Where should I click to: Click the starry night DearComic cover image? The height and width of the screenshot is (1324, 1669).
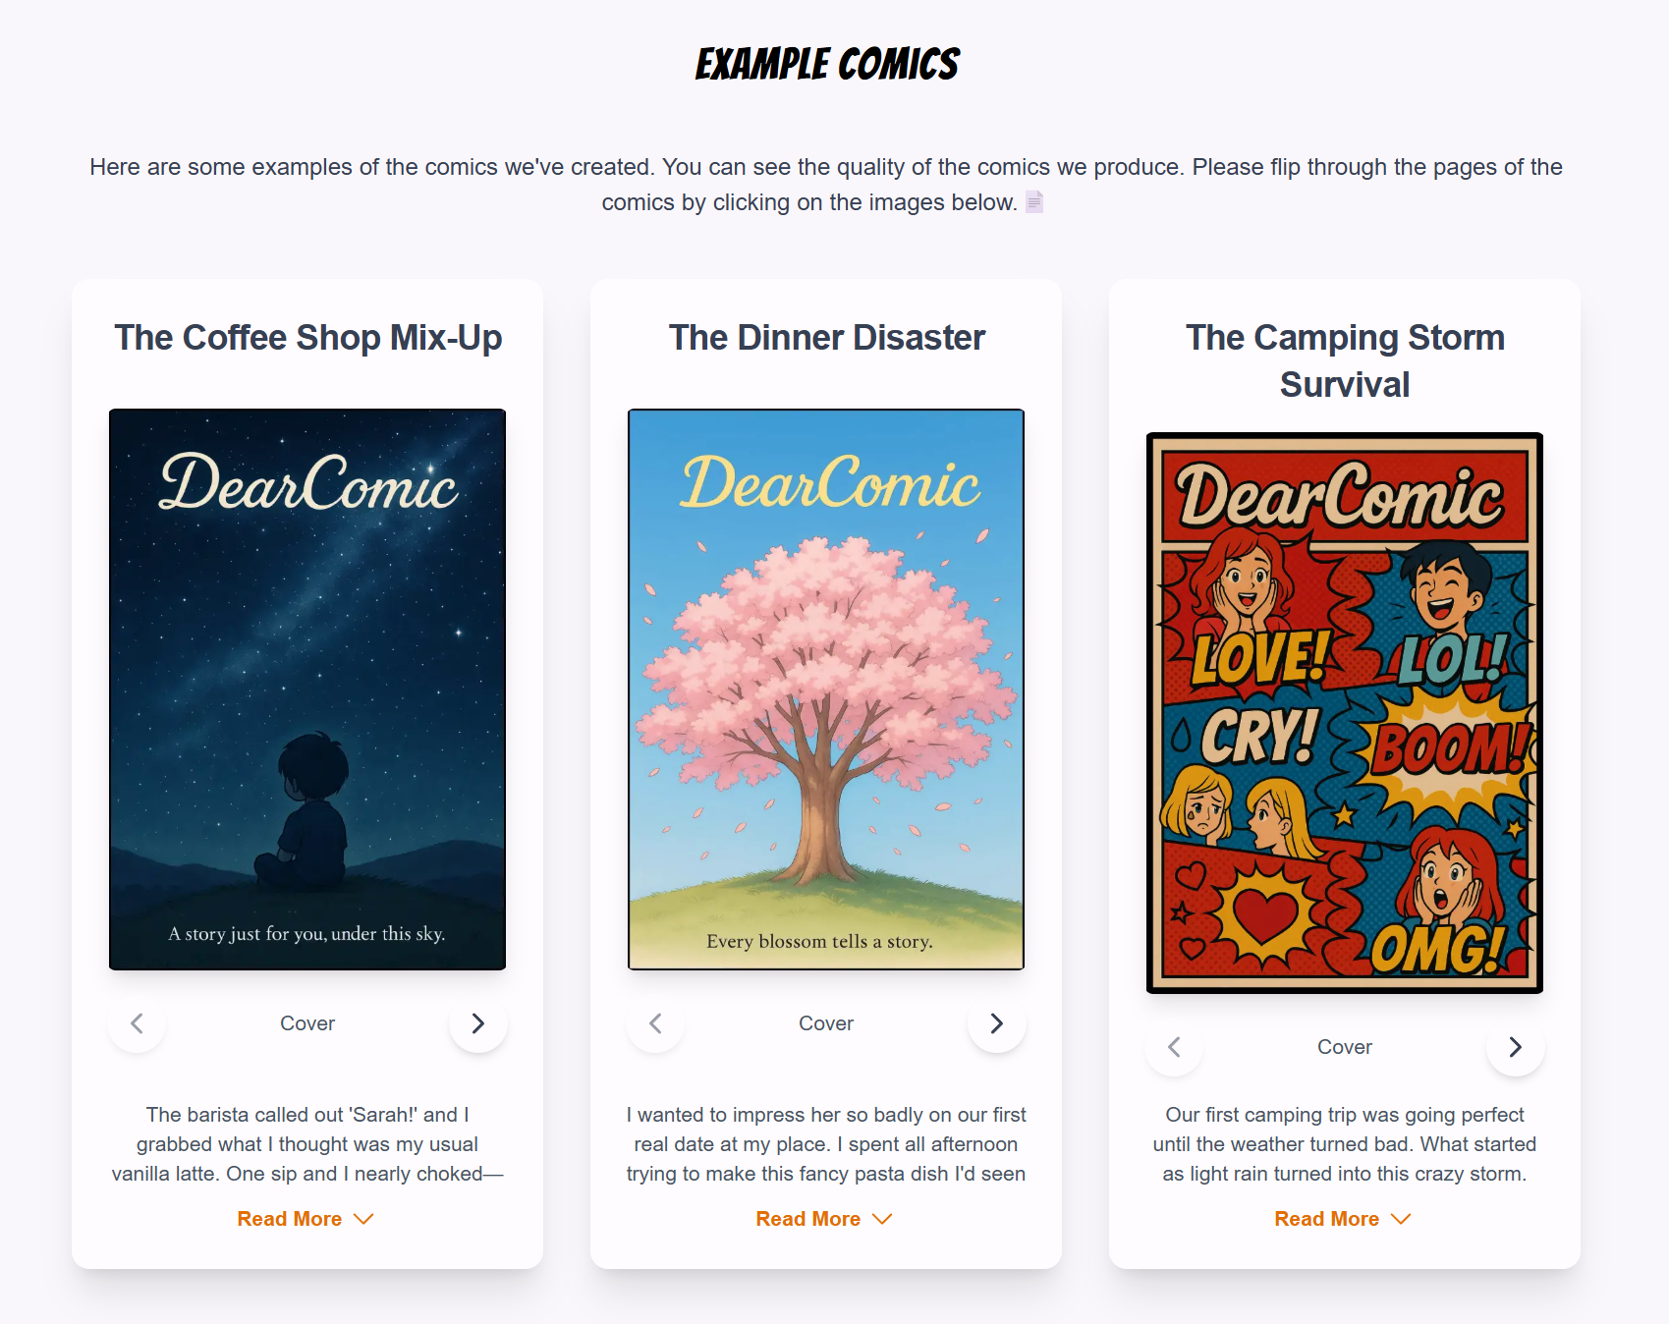(307, 690)
